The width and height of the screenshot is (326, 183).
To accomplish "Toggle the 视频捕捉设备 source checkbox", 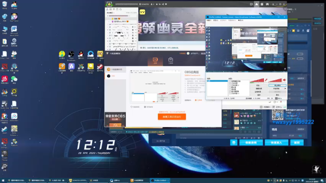I will tap(230, 81).
